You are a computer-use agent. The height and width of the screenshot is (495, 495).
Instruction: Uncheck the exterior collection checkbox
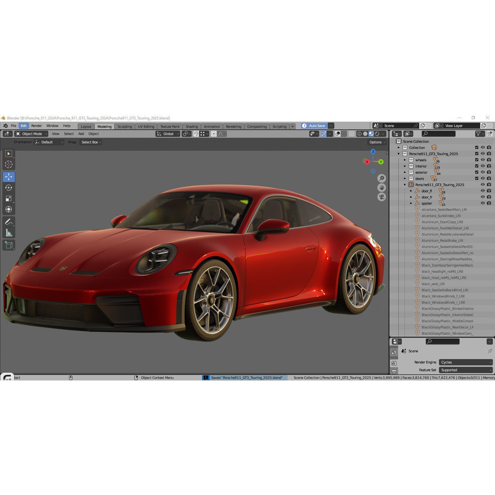pos(477,172)
